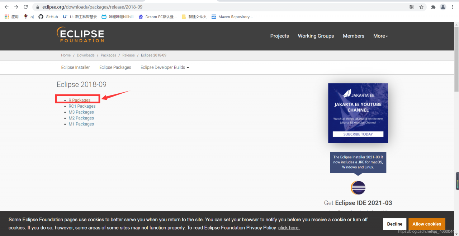Image resolution: width=459 pixels, height=236 pixels.
Task: Open the Projects menu item
Action: point(279,36)
